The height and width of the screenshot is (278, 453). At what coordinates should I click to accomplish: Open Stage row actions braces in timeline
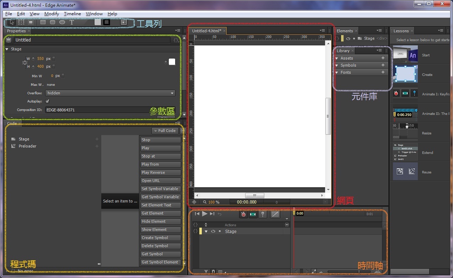(195, 231)
